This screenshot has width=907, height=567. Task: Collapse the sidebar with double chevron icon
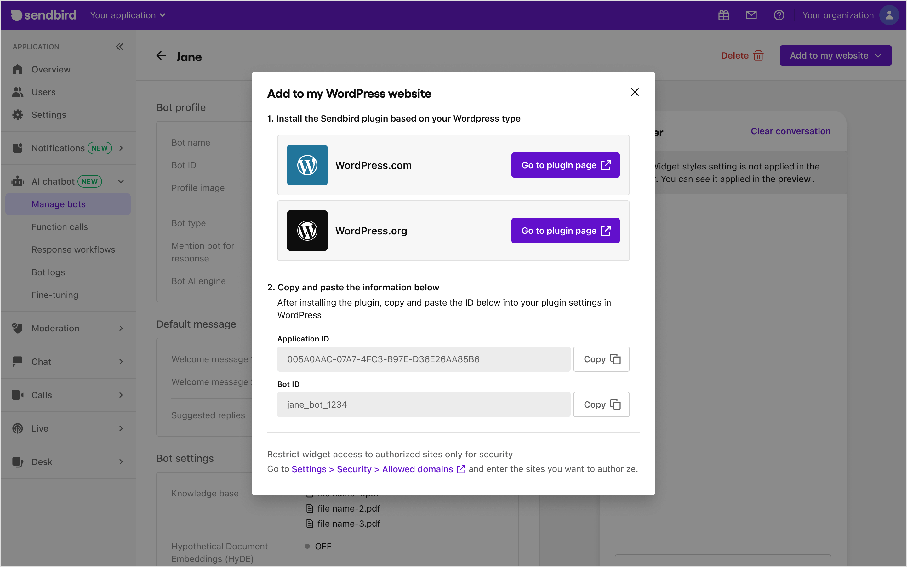point(120,47)
